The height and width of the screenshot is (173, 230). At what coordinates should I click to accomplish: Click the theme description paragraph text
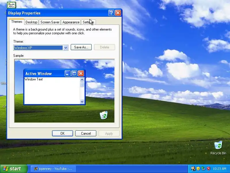(62, 31)
